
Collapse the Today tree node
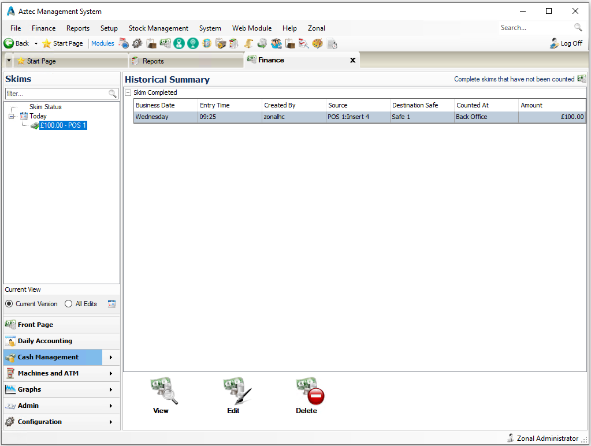click(12, 116)
